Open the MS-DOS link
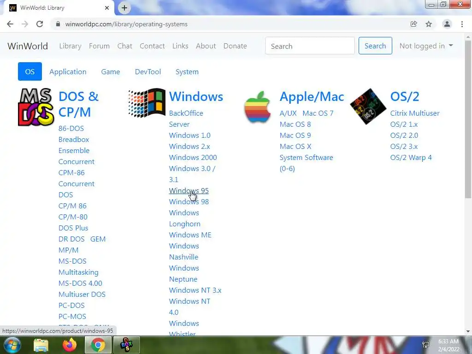The width and height of the screenshot is (472, 354). pyautogui.click(x=72, y=261)
